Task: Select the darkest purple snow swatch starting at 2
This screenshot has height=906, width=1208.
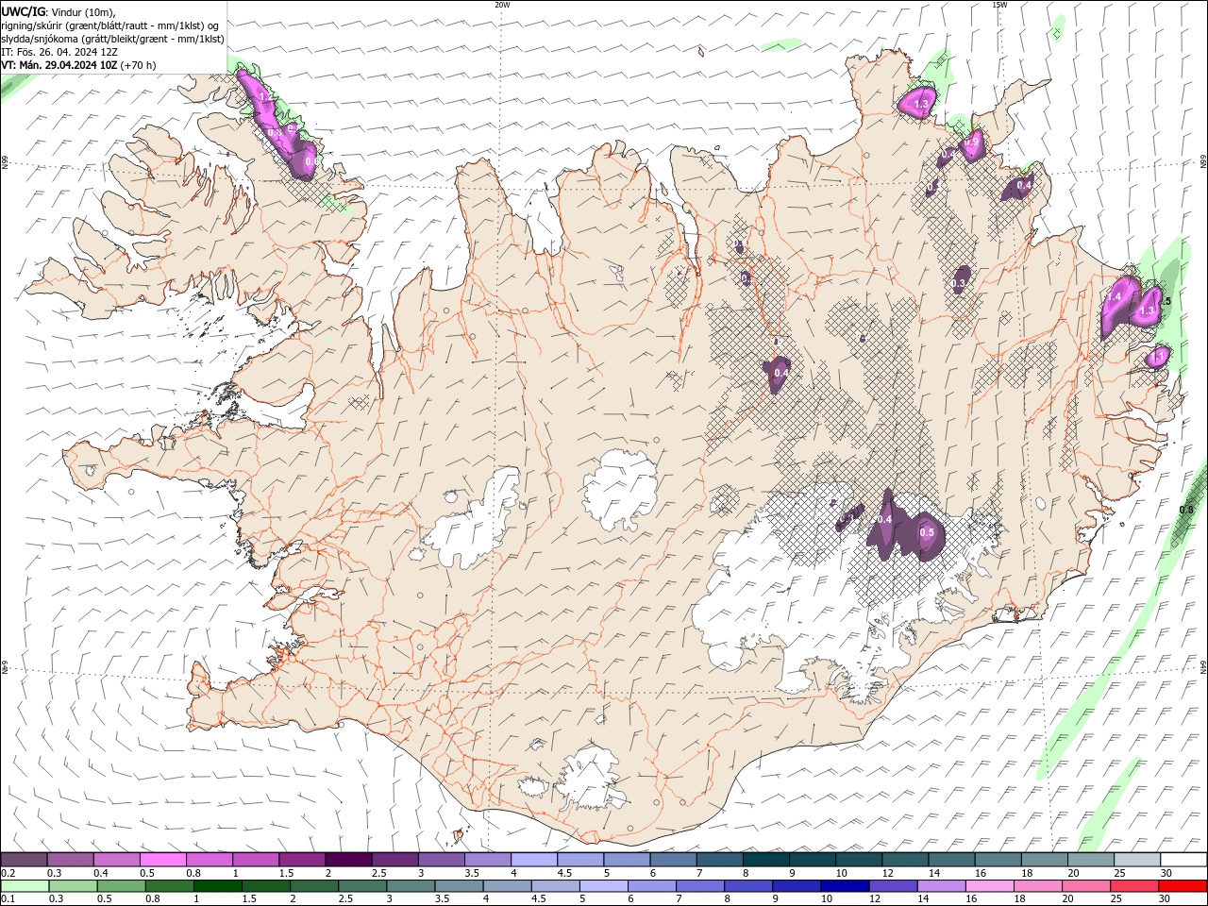Action: [348, 860]
